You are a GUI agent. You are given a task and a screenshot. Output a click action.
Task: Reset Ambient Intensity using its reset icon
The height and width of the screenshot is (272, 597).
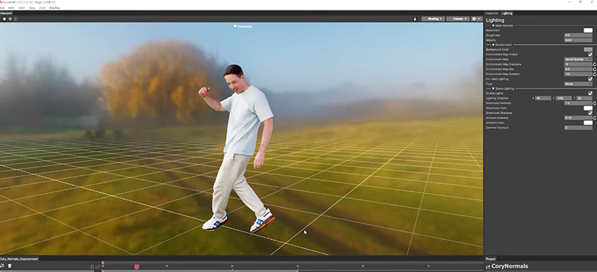point(595,118)
